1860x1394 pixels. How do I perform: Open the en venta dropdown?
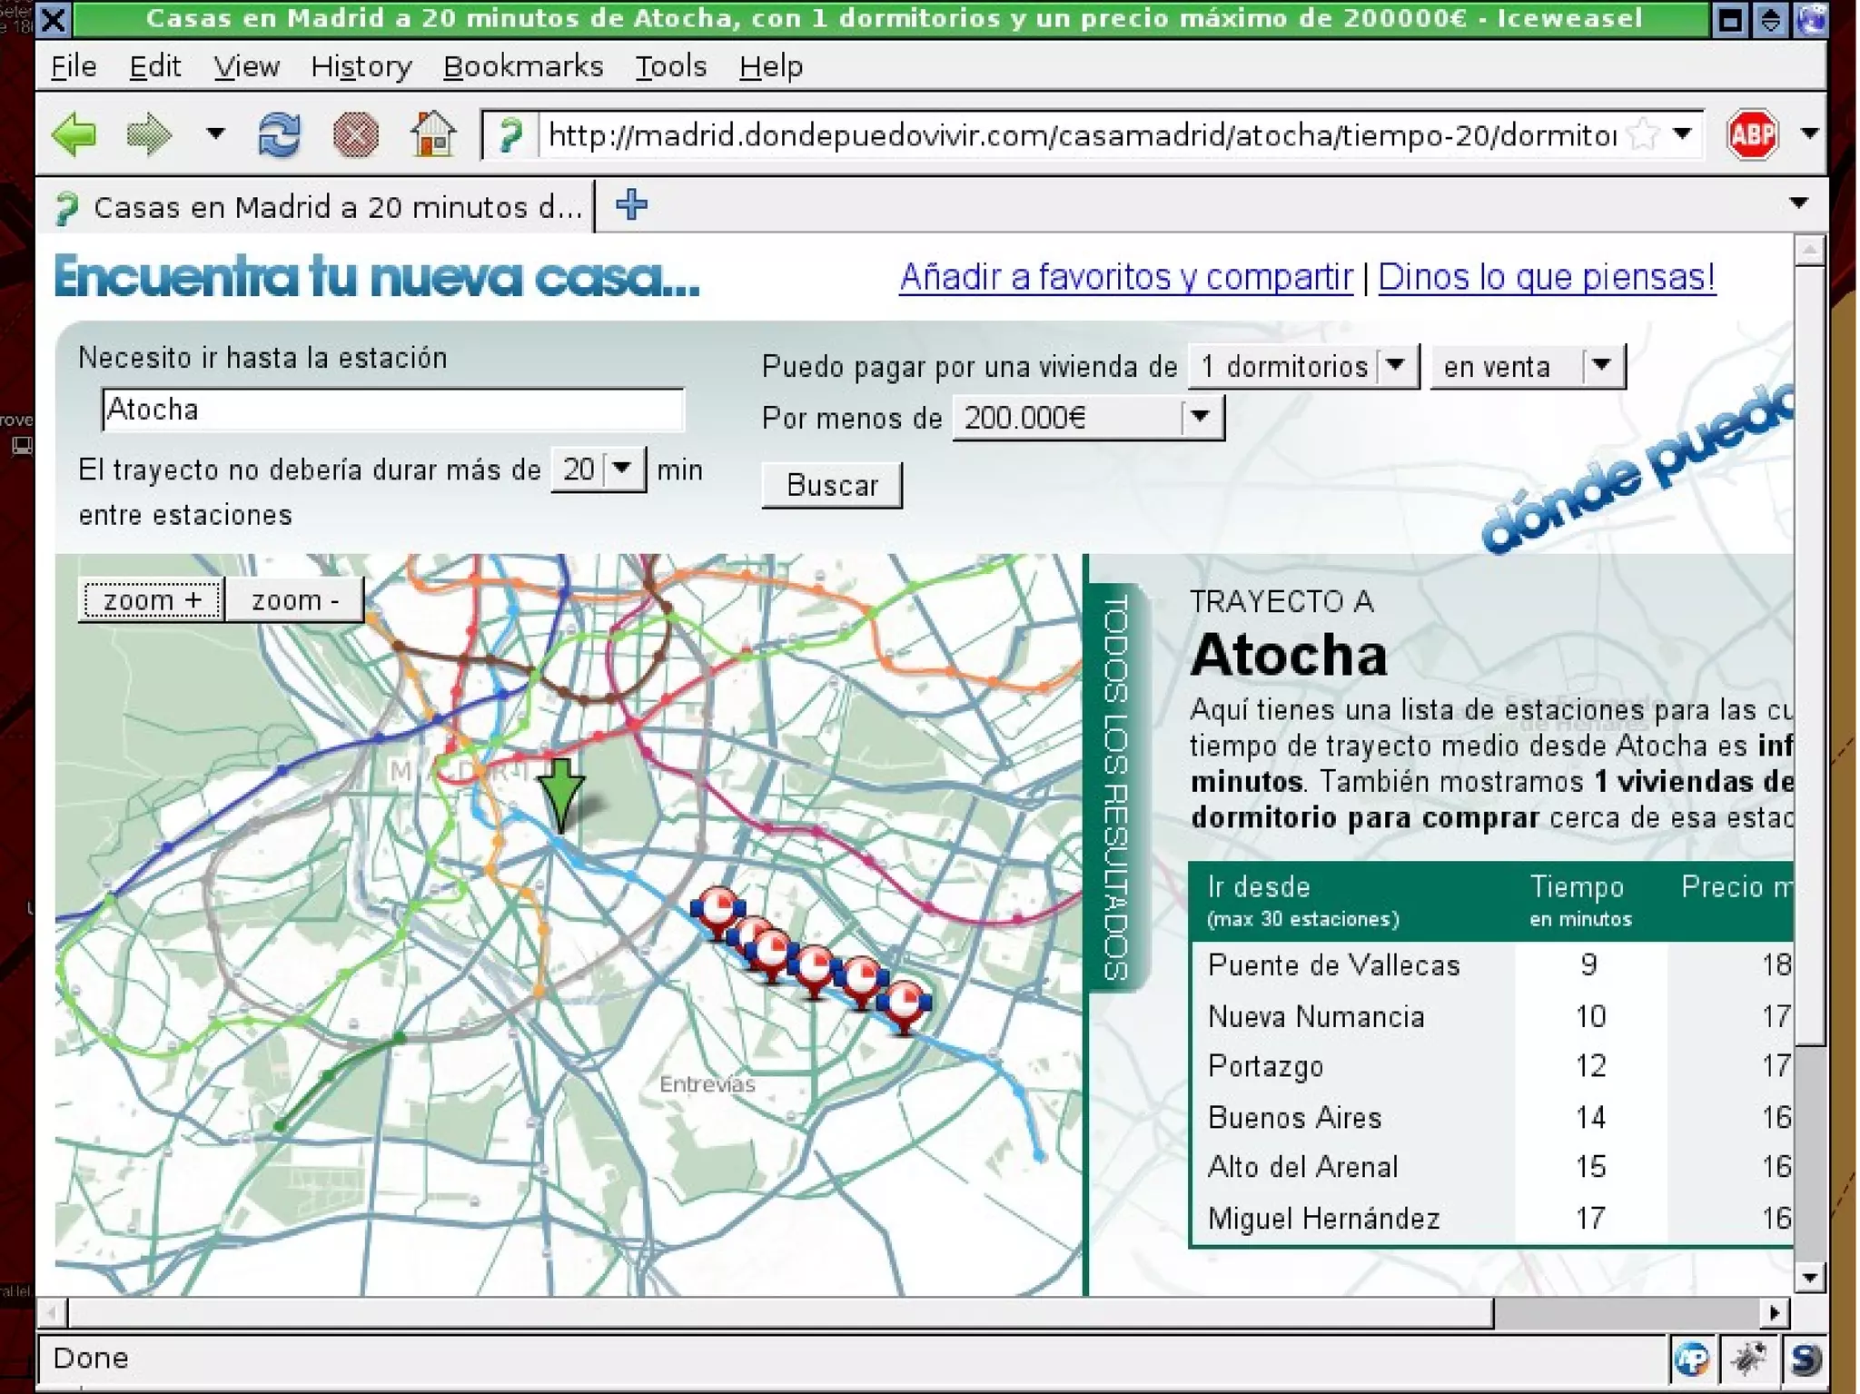[1601, 366]
